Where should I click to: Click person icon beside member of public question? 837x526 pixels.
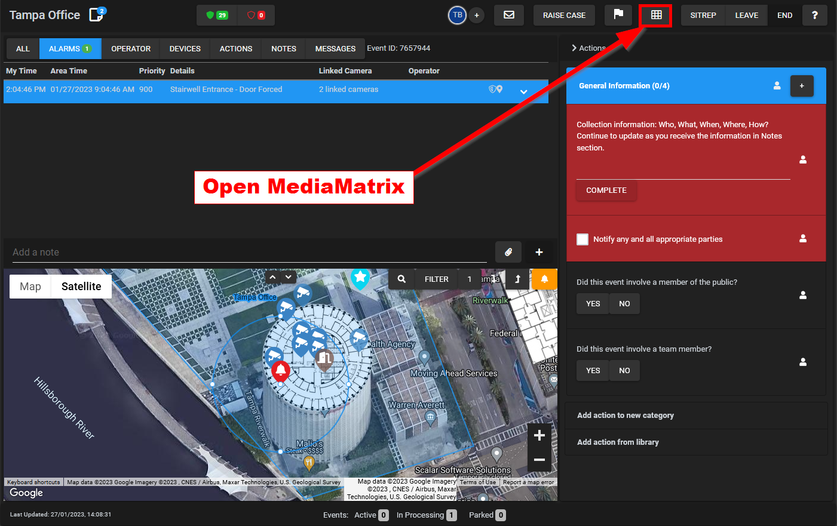[803, 295]
